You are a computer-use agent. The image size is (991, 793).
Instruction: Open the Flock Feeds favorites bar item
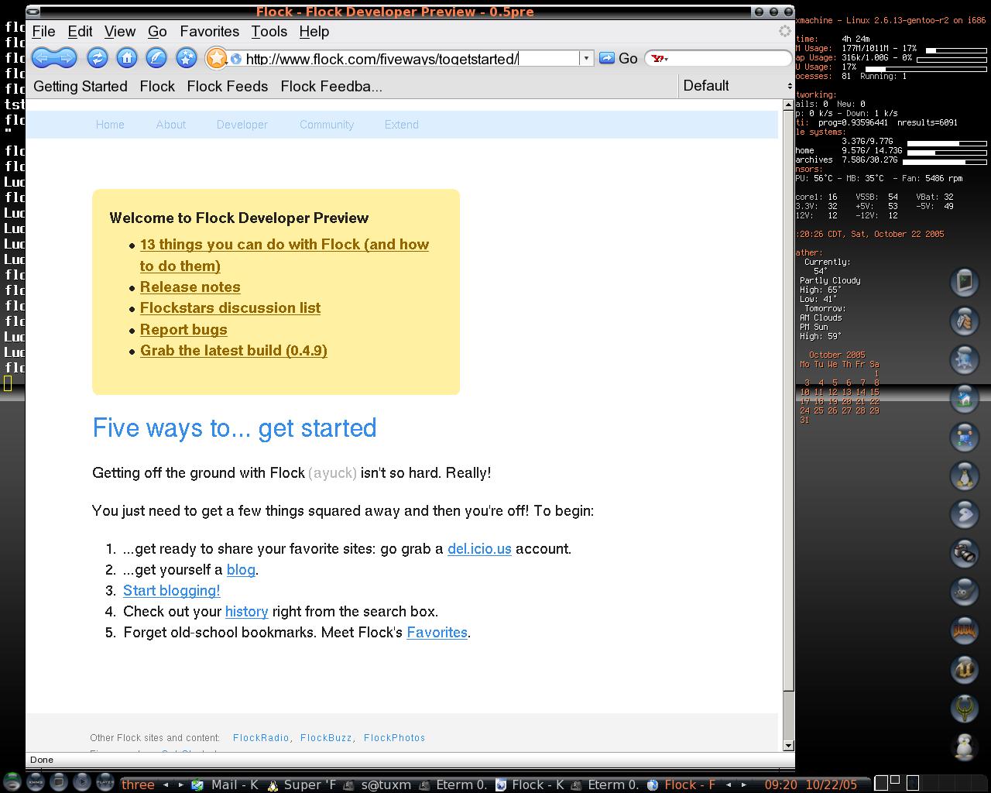point(228,87)
